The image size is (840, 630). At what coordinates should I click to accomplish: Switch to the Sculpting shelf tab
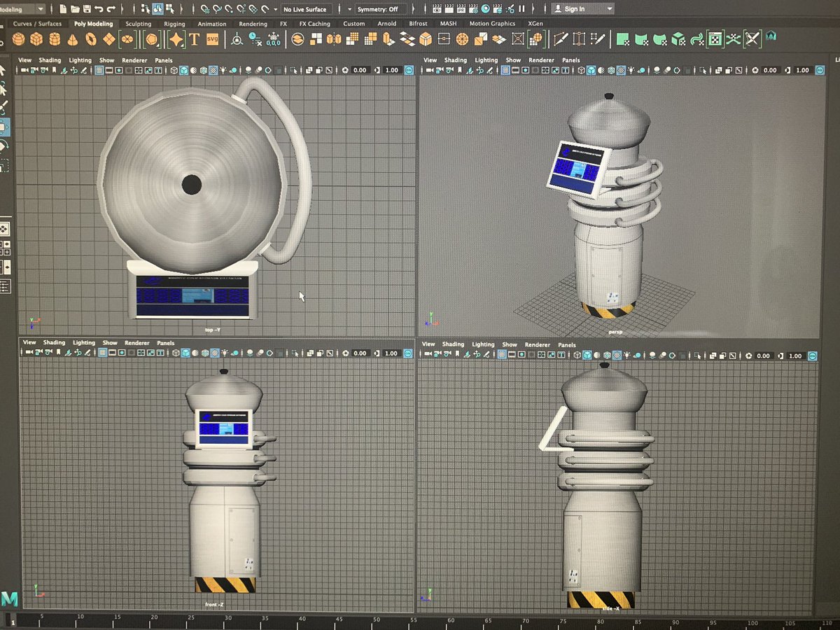(x=138, y=24)
